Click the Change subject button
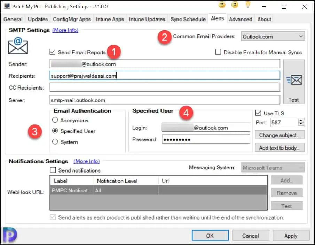 [279, 135]
